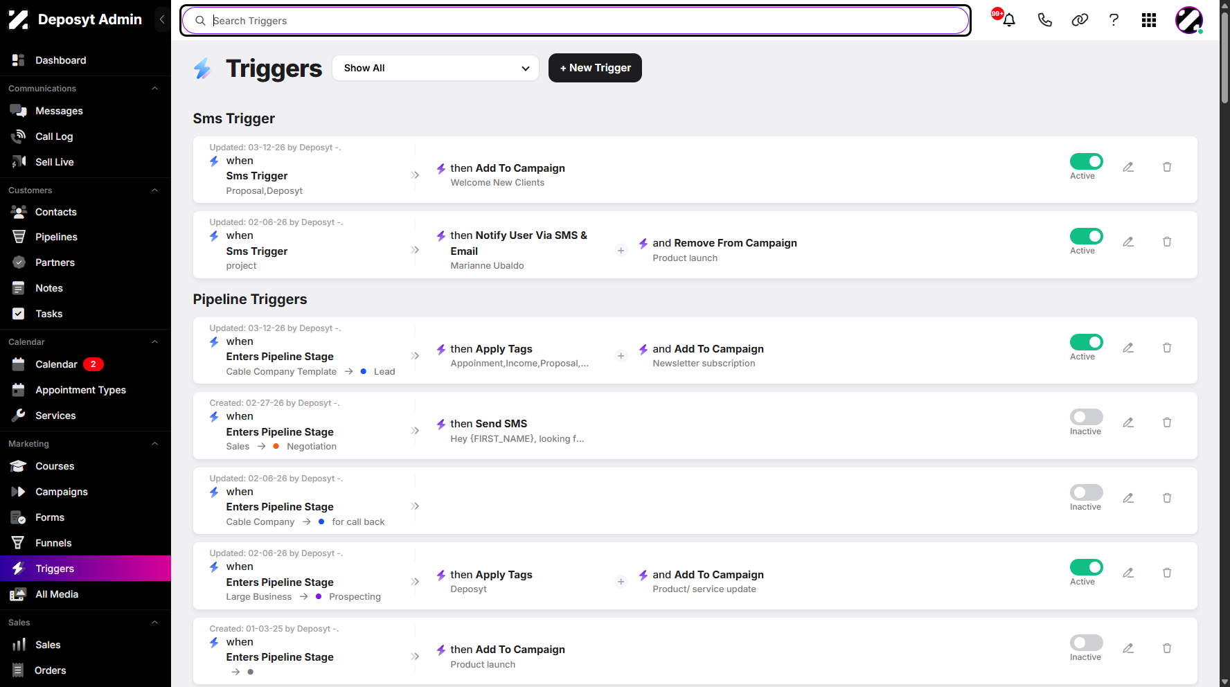Delete the Send SMS Negotiation trigger

[x=1167, y=422]
